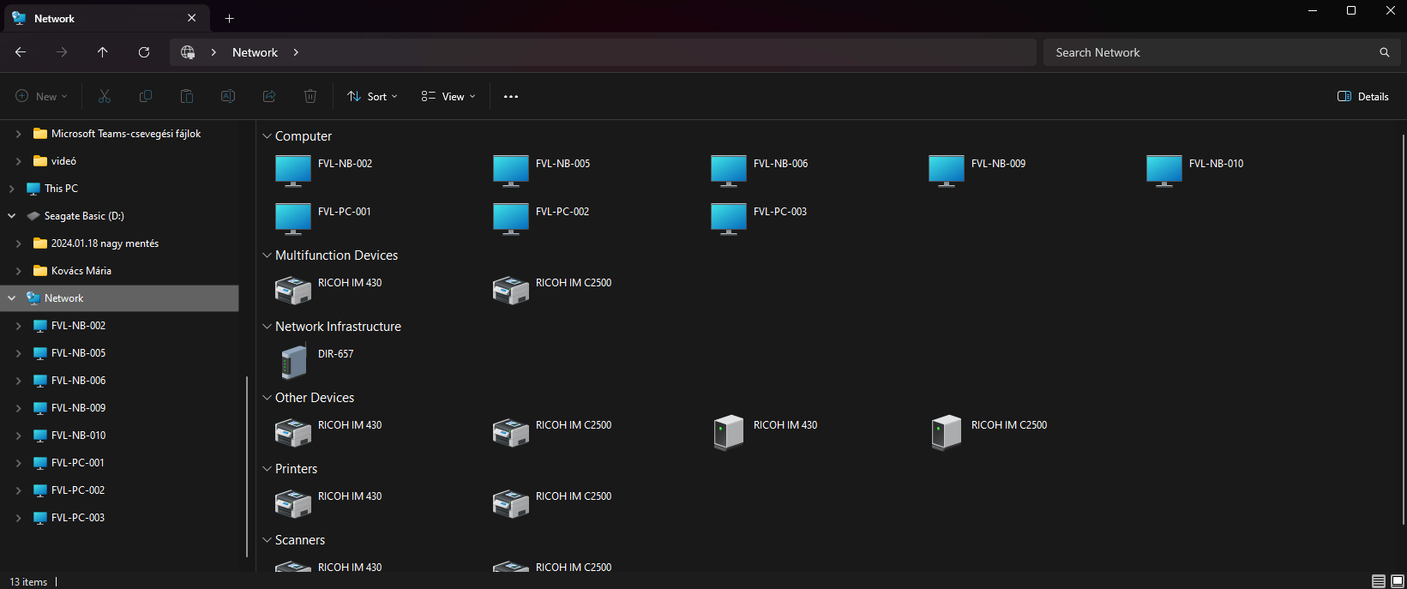Close the Network tab
The height and width of the screenshot is (589, 1407).
point(191,18)
